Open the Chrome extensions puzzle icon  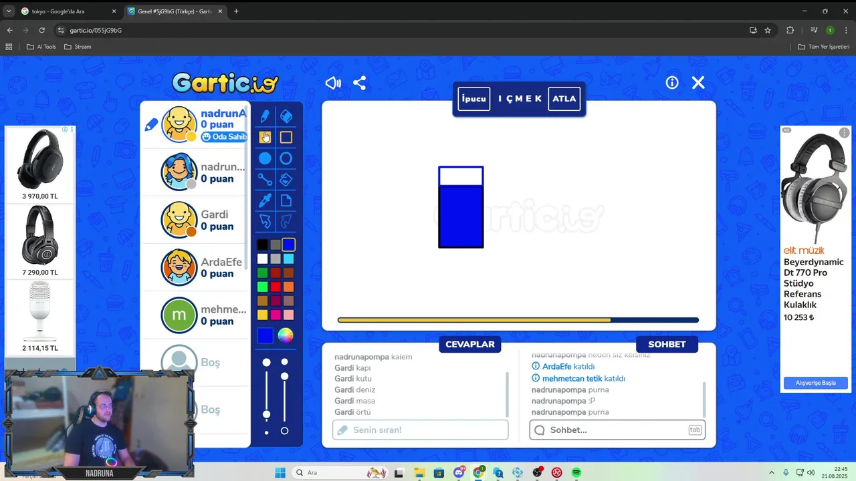pos(790,30)
